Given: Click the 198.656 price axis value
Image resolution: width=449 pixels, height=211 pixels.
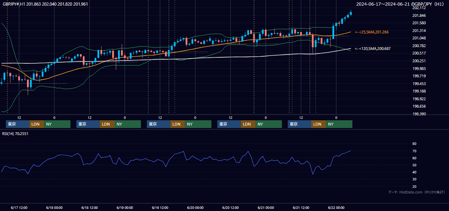Looking at the screenshot, I should (x=419, y=106).
